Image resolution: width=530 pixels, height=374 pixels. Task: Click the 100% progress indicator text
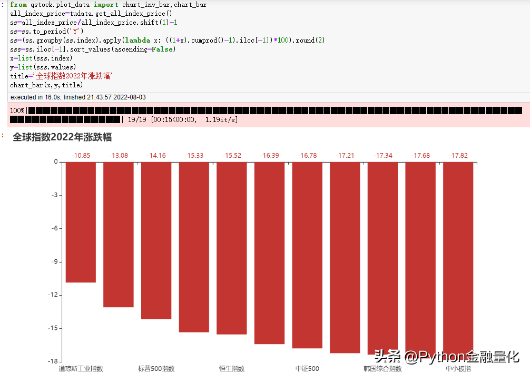point(17,110)
